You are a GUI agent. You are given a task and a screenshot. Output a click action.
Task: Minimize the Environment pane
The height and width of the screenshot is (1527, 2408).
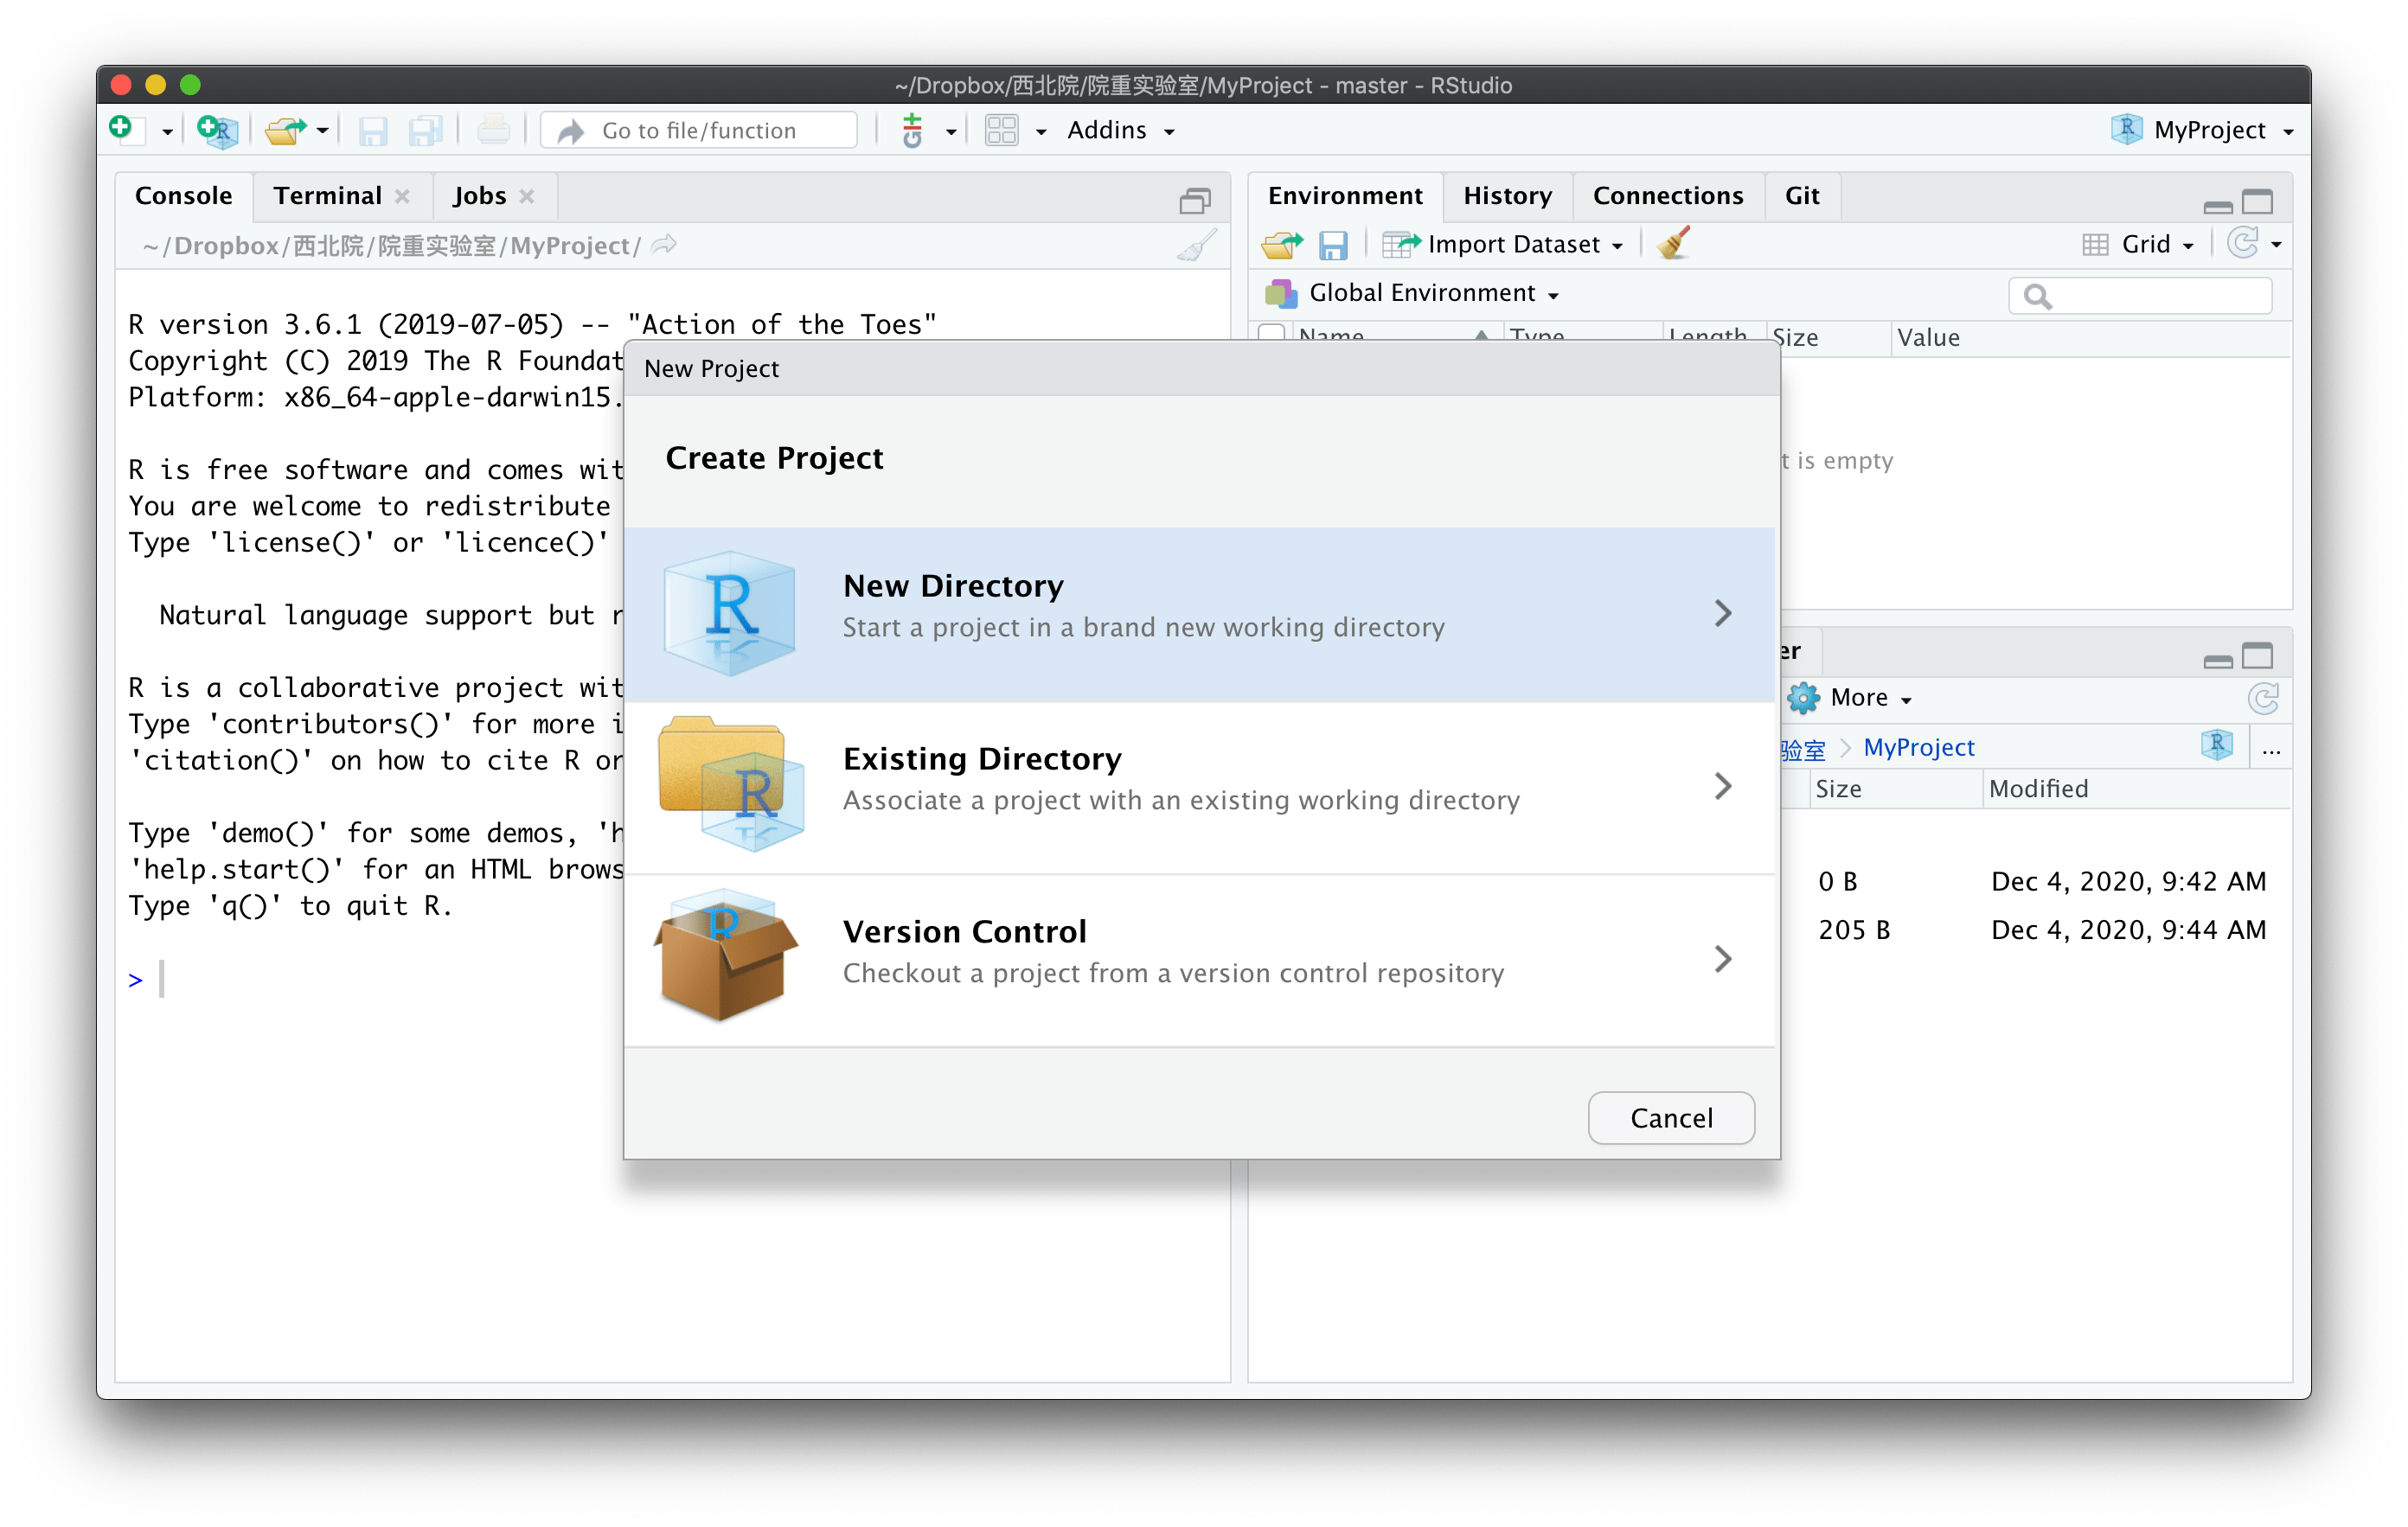pos(2217,207)
